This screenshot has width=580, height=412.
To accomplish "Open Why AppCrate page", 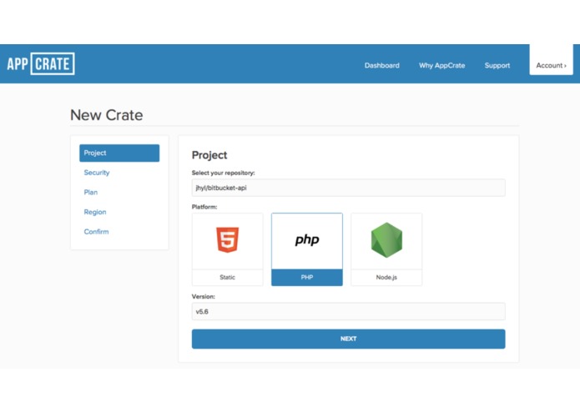I will (441, 65).
